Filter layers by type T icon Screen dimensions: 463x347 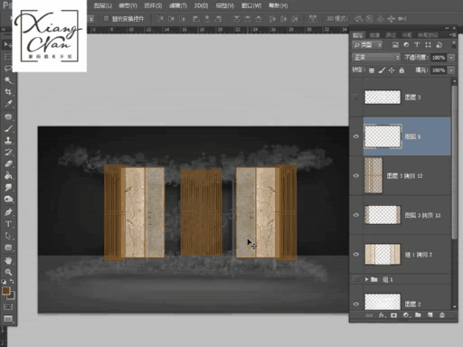pos(417,45)
